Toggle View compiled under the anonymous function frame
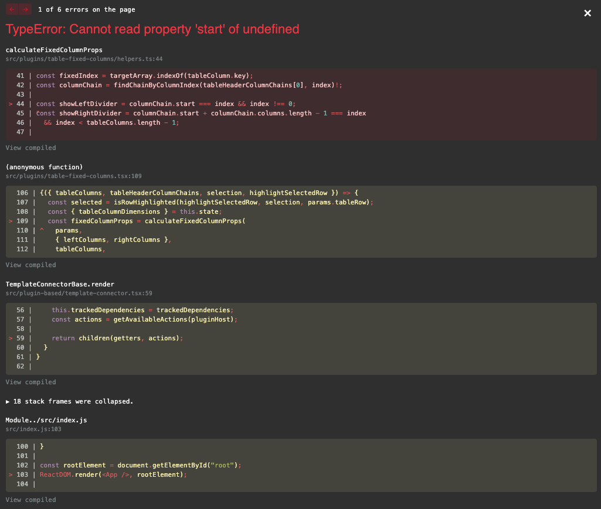This screenshot has height=509, width=601. pyautogui.click(x=30, y=265)
